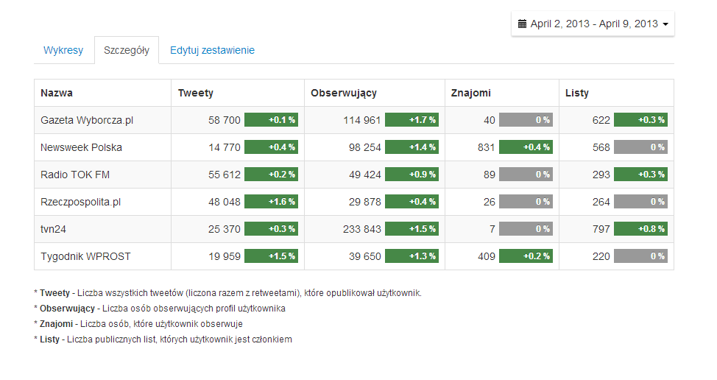The image size is (717, 380).
Task: Select the Szczegóły tab
Action: (127, 50)
